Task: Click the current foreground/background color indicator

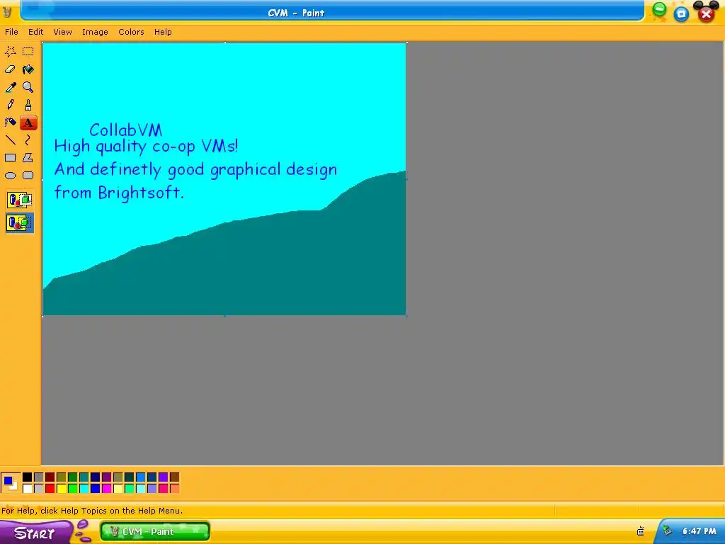Action: point(11,482)
